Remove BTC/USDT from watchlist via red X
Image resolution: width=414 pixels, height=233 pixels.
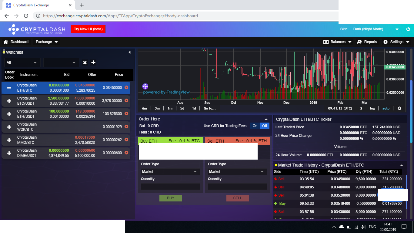pos(126,100)
